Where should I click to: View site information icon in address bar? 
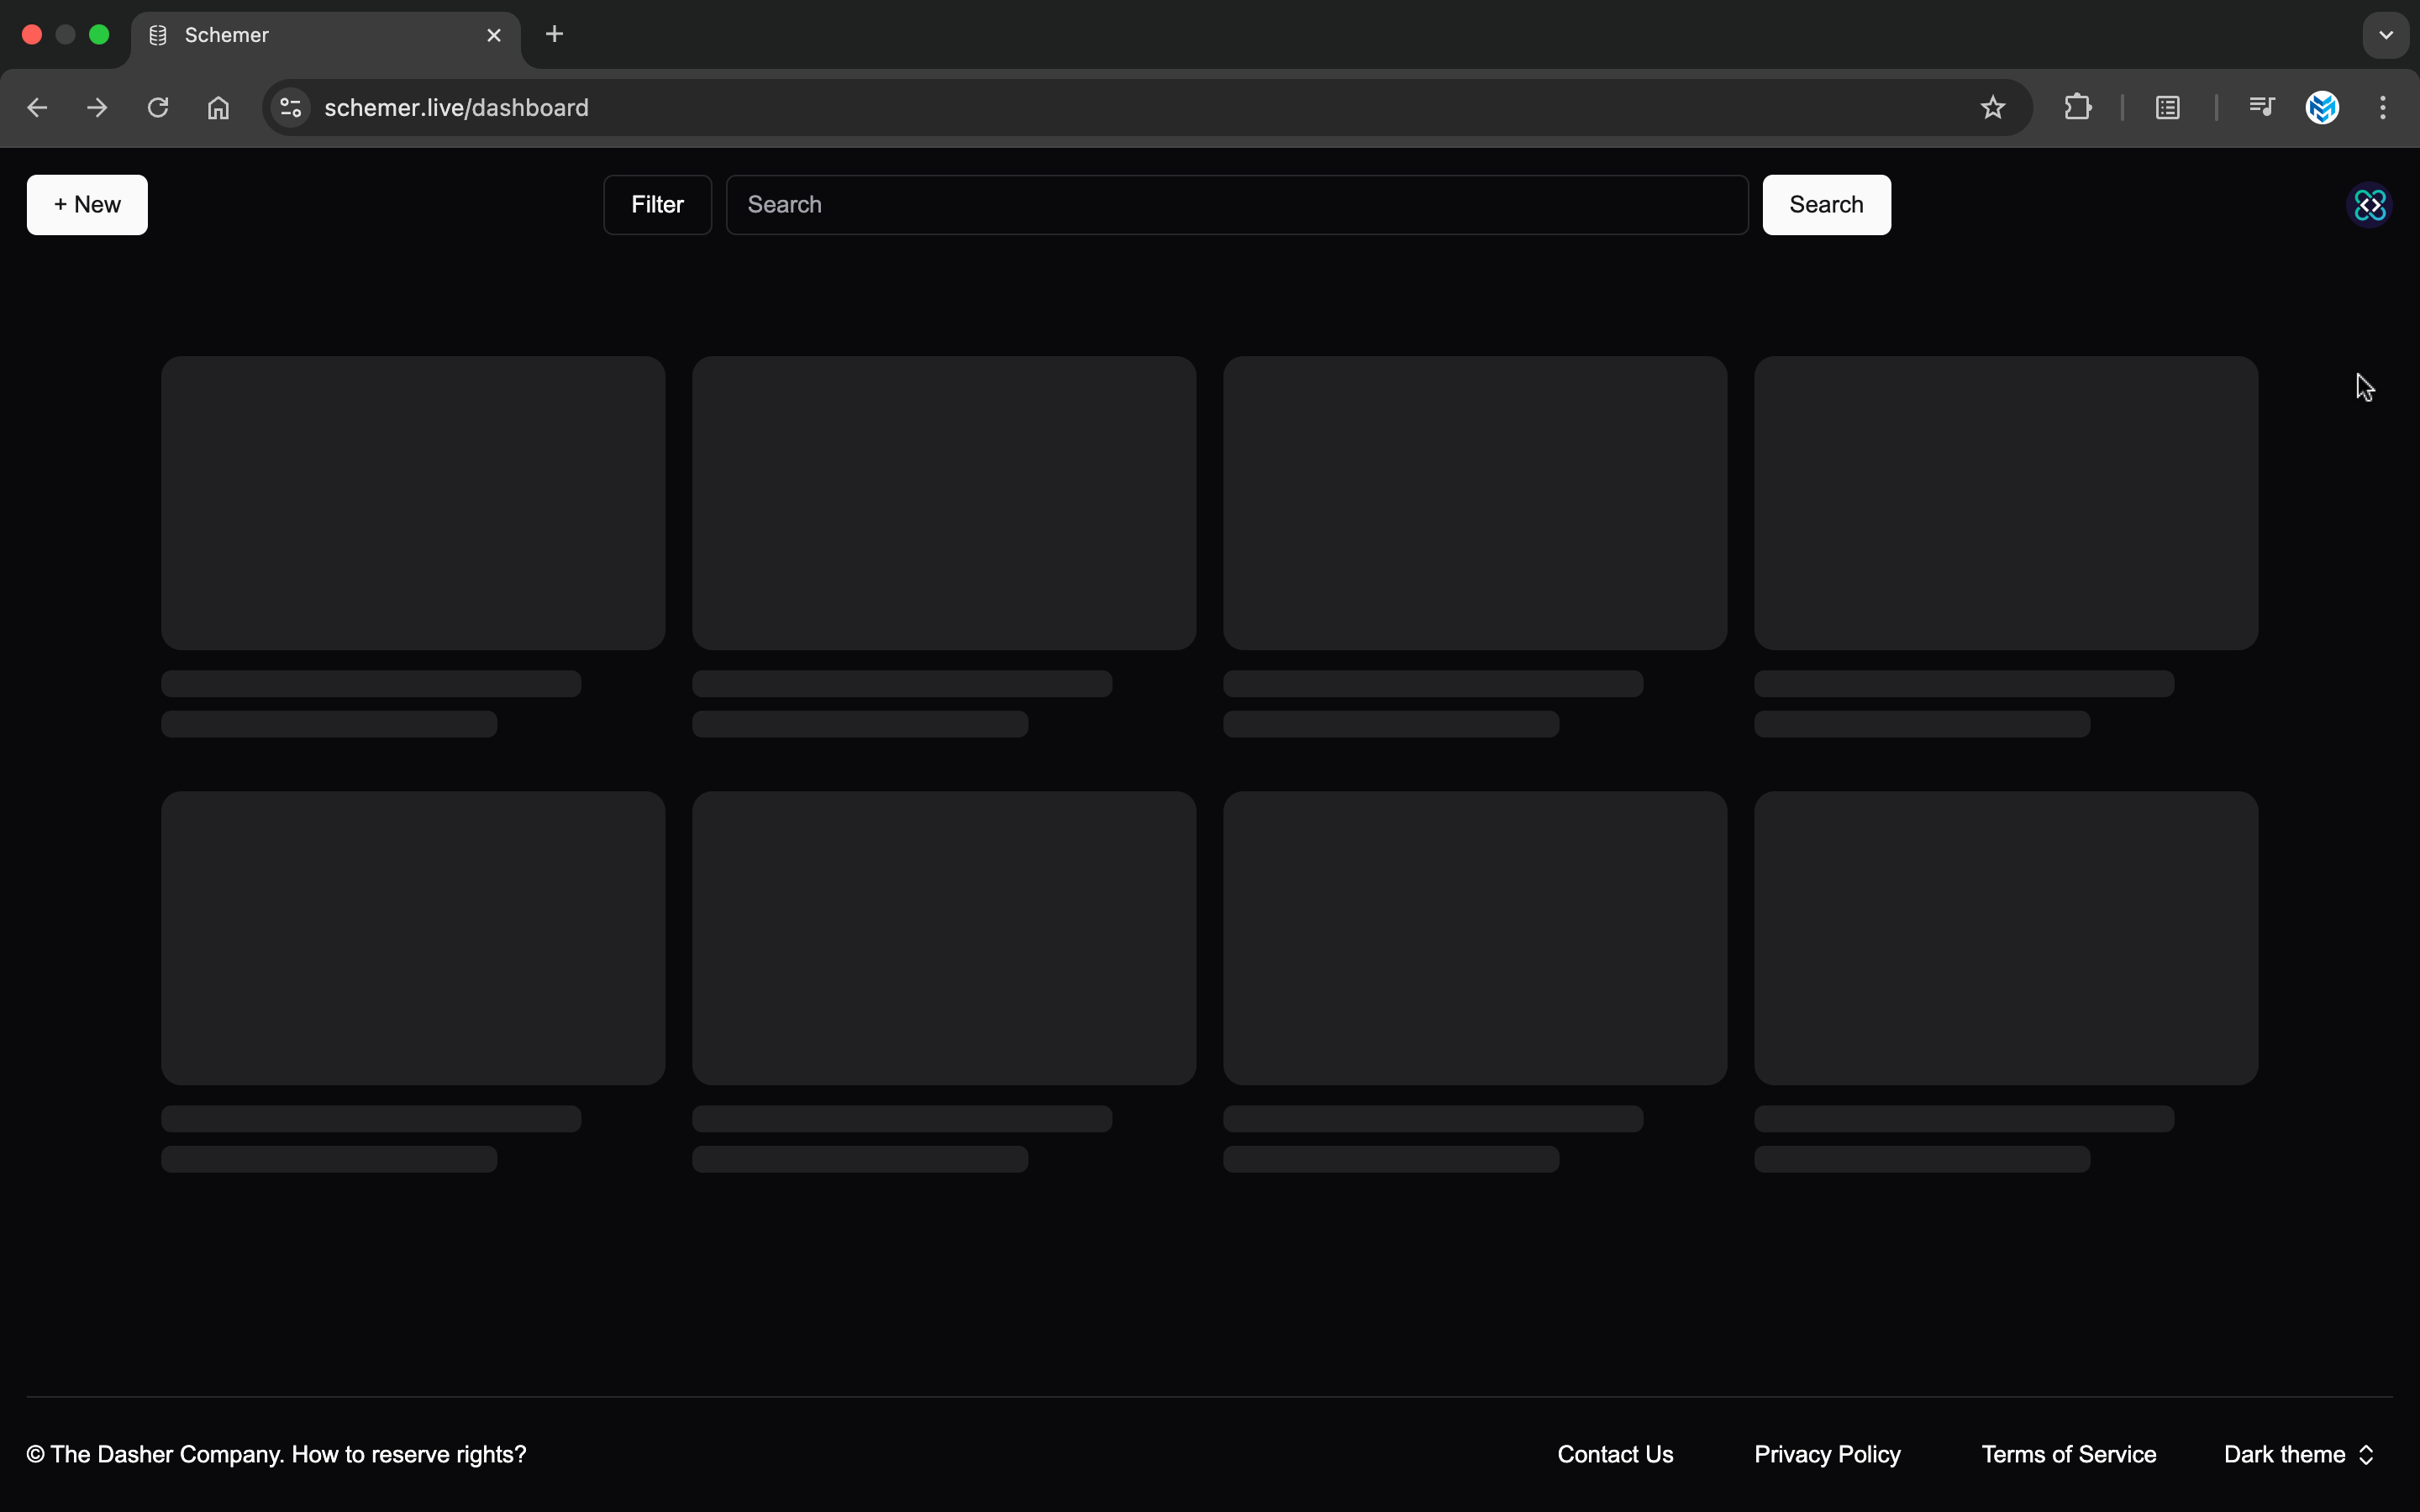coord(291,108)
